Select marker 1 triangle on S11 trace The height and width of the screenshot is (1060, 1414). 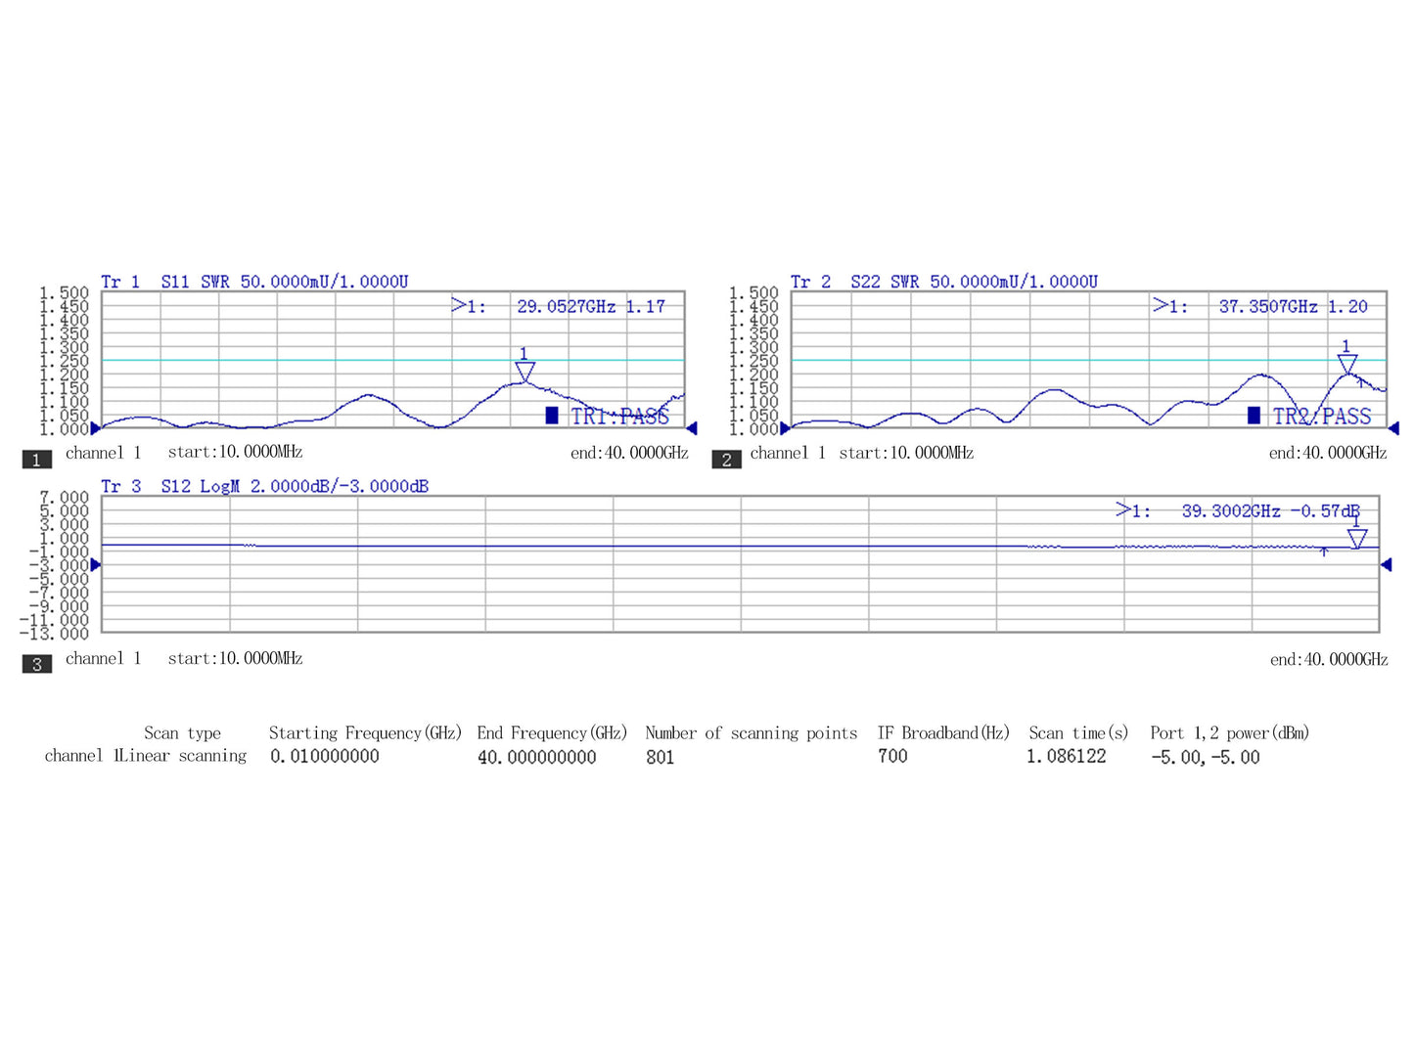[525, 371]
